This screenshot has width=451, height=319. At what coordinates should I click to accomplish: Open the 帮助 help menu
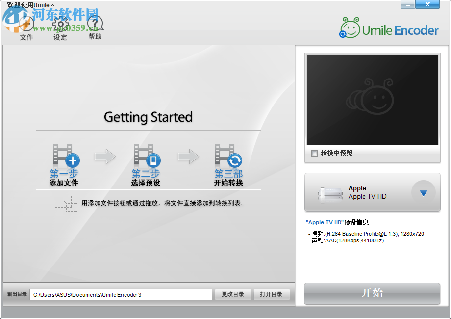94,24
